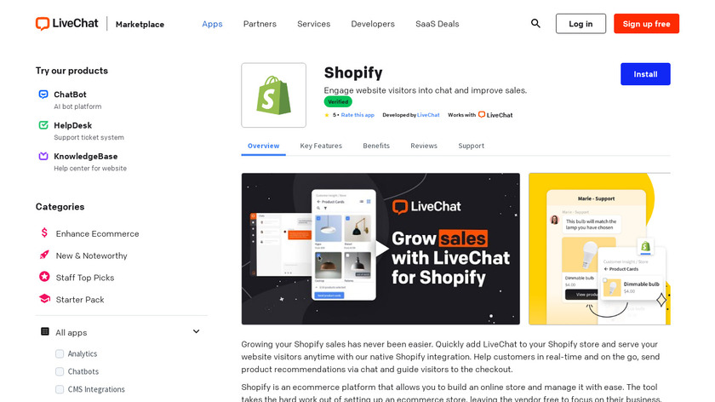Collapse the All apps chevron

196,331
